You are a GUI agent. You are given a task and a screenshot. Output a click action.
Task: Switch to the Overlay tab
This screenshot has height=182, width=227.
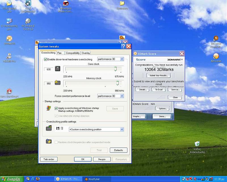coord(86,53)
